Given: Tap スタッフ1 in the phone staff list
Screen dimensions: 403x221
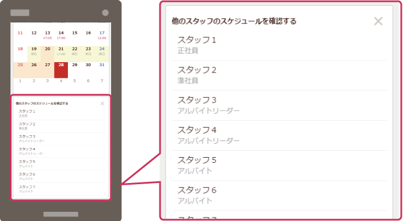Looking at the screenshot, I should (x=60, y=113).
